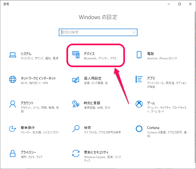This screenshot has width=196, height=169.
Task: Click the アプリ description starting with アンインストール
Action: pyautogui.click(x=167, y=85)
